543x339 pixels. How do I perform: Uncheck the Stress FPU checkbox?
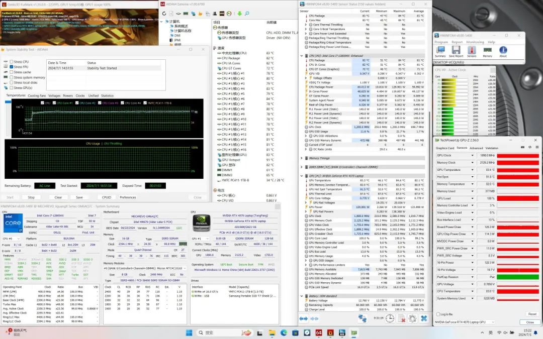tap(12, 67)
